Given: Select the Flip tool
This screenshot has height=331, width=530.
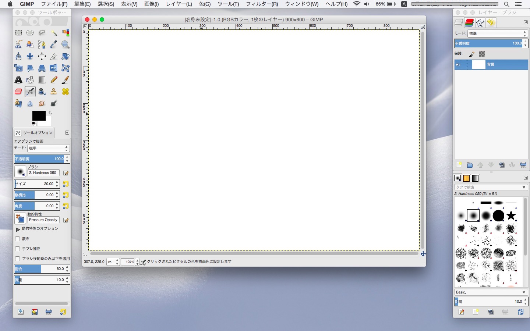Looking at the screenshot, I should point(54,68).
